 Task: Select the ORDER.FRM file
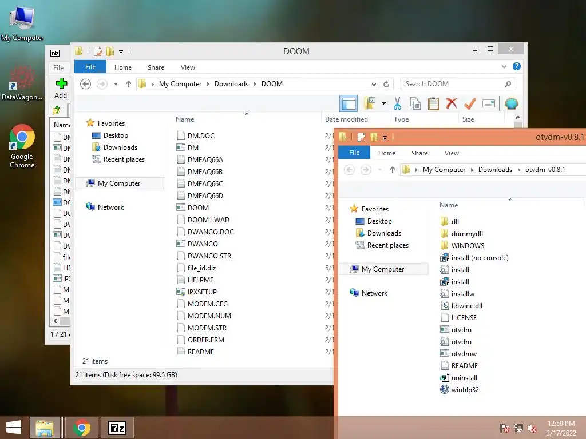pyautogui.click(x=206, y=340)
